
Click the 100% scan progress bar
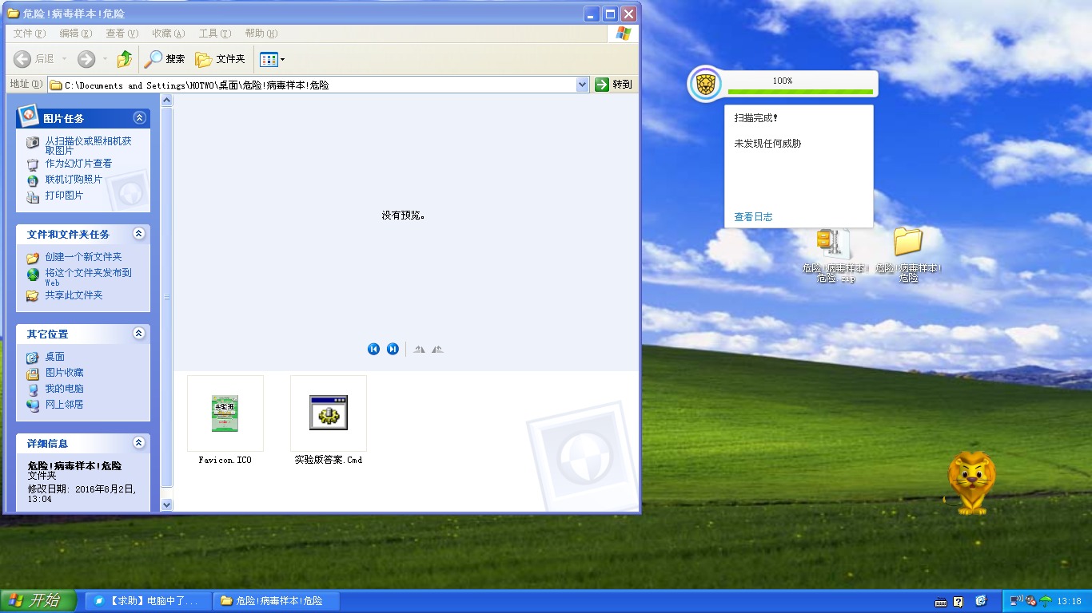click(x=800, y=92)
